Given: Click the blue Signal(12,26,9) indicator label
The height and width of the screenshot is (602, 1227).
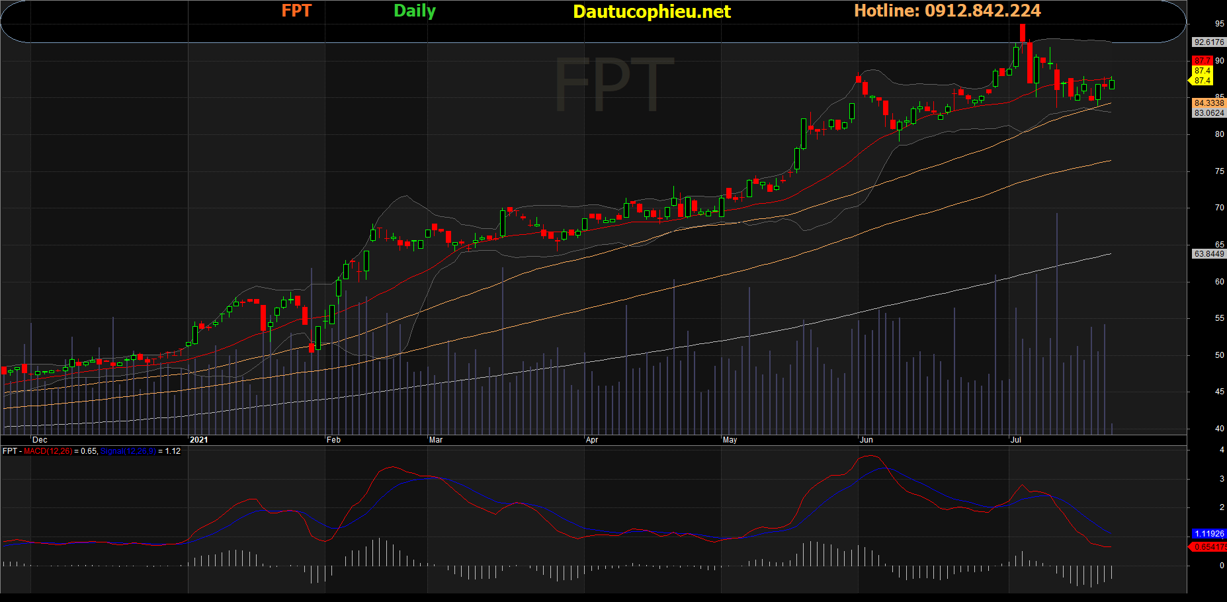Looking at the screenshot, I should coord(128,451).
